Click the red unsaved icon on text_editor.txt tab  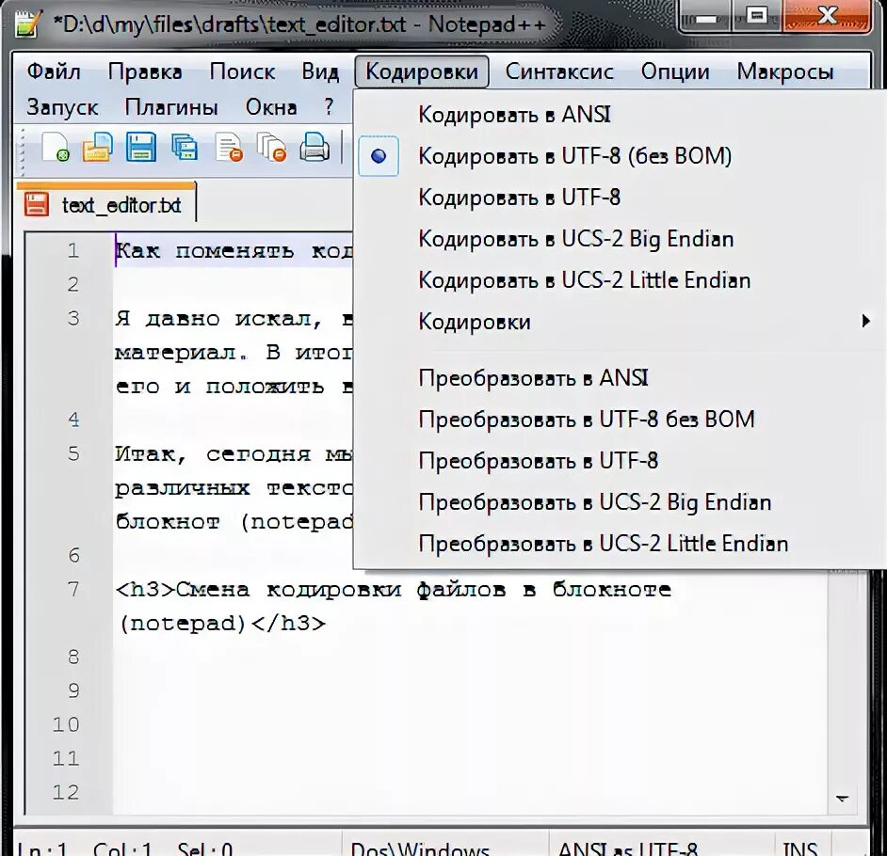point(37,204)
